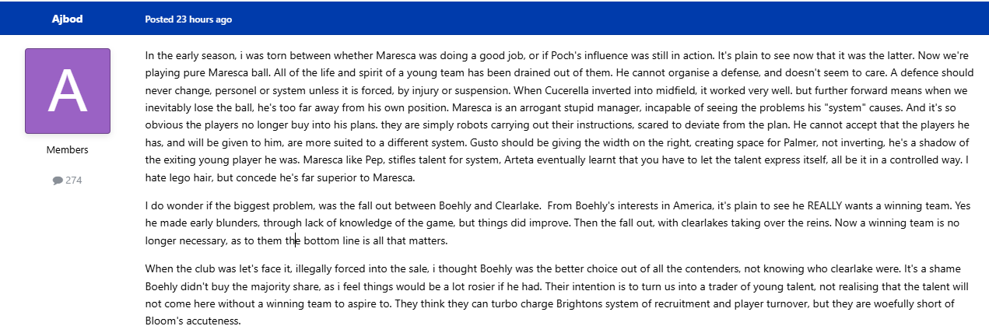This screenshot has width=989, height=333.
Task: Open the purple letter A avatar
Action: (x=68, y=90)
